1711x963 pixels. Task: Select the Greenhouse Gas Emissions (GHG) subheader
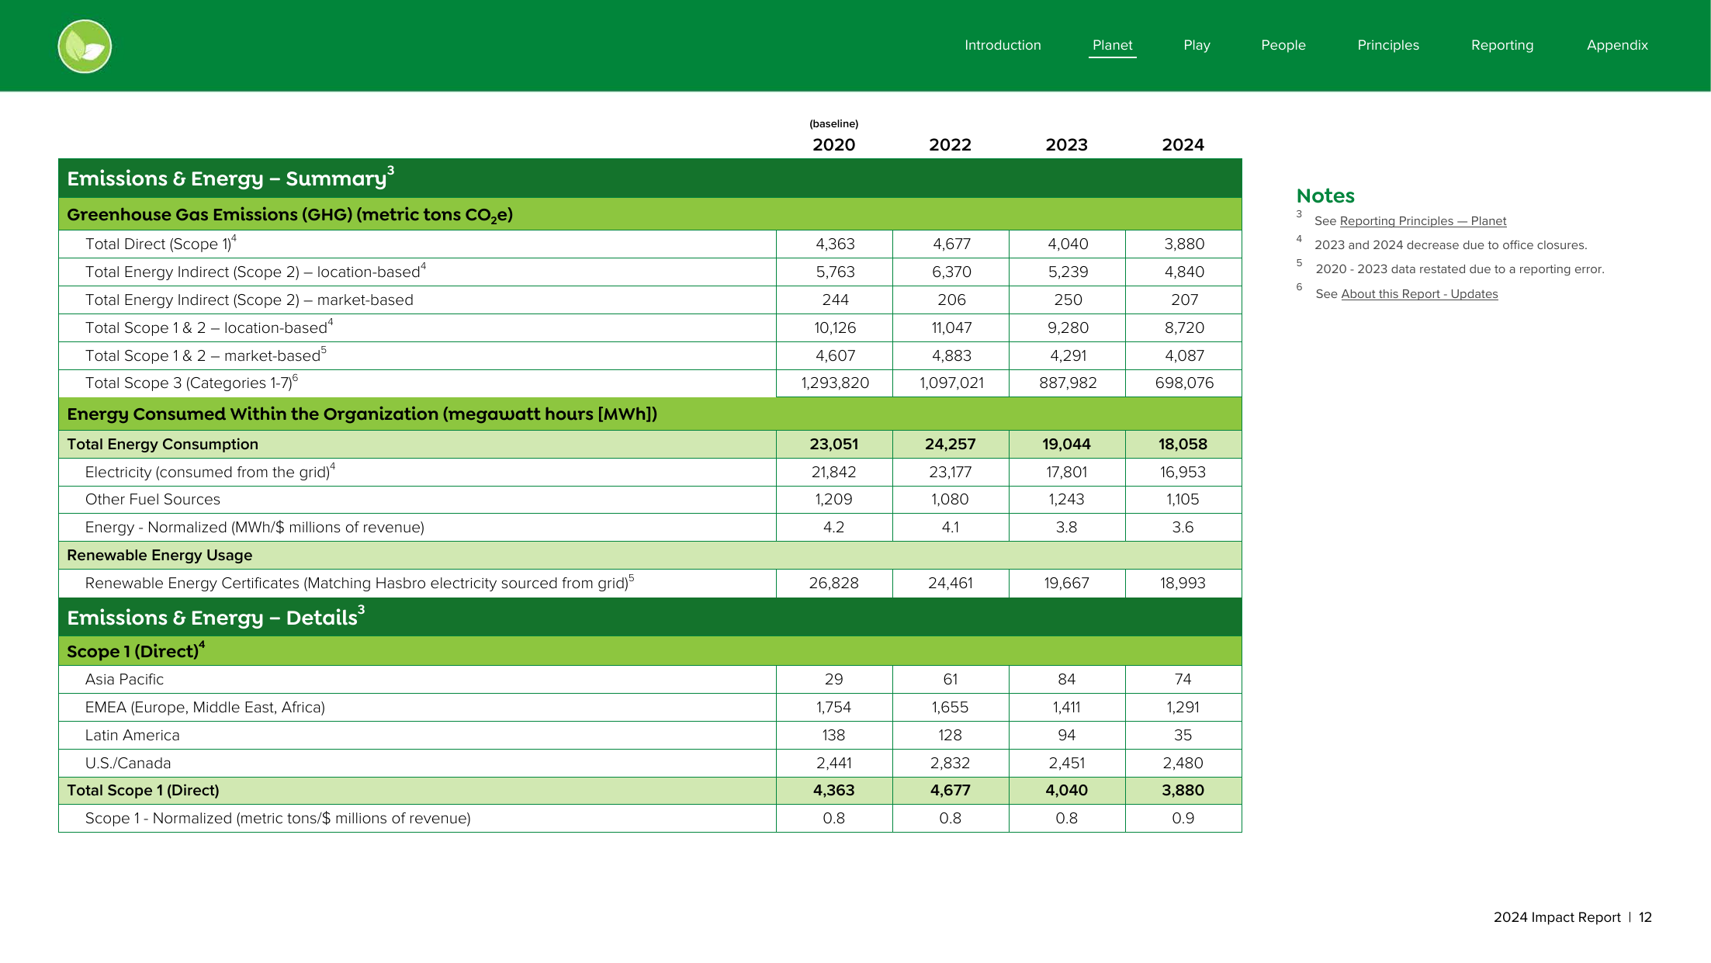tap(289, 215)
